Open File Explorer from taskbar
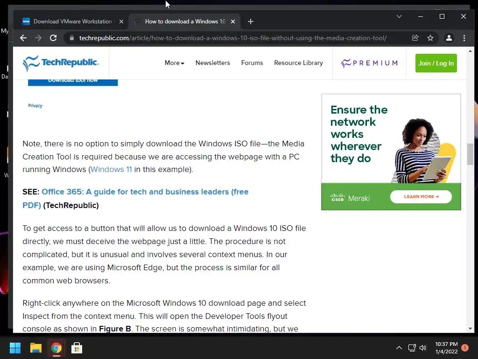The width and height of the screenshot is (478, 359). 35,348
